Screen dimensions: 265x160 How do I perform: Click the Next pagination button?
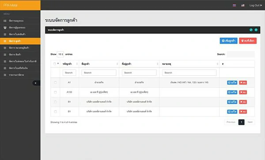coord(250,122)
